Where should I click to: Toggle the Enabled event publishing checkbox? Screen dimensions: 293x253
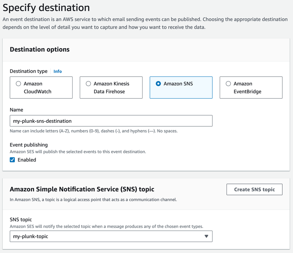click(13, 160)
